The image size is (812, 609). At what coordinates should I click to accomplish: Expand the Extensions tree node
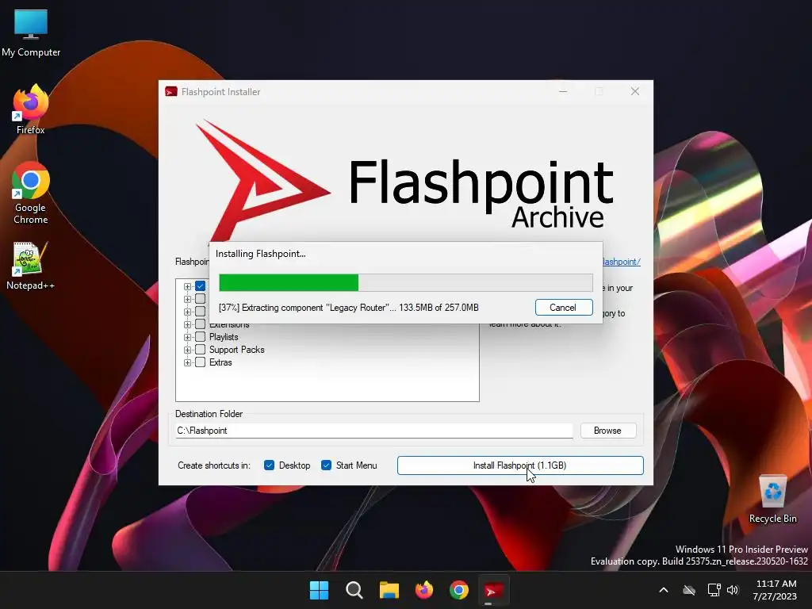coord(187,324)
